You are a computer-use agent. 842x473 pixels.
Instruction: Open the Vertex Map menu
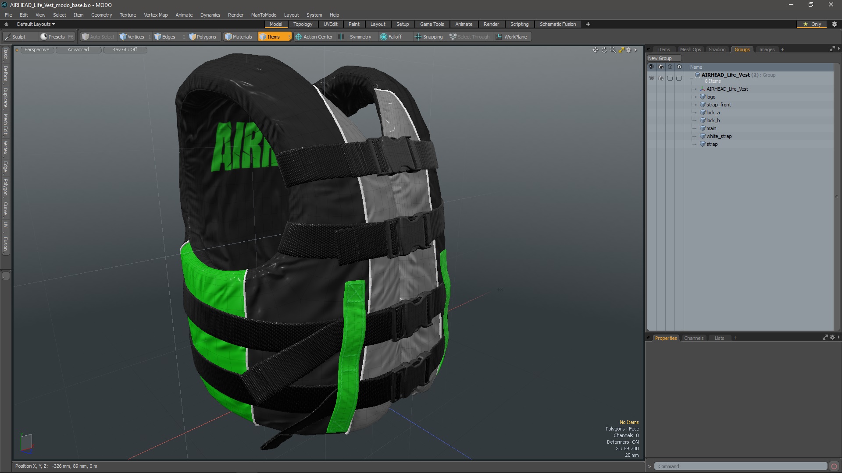(156, 15)
